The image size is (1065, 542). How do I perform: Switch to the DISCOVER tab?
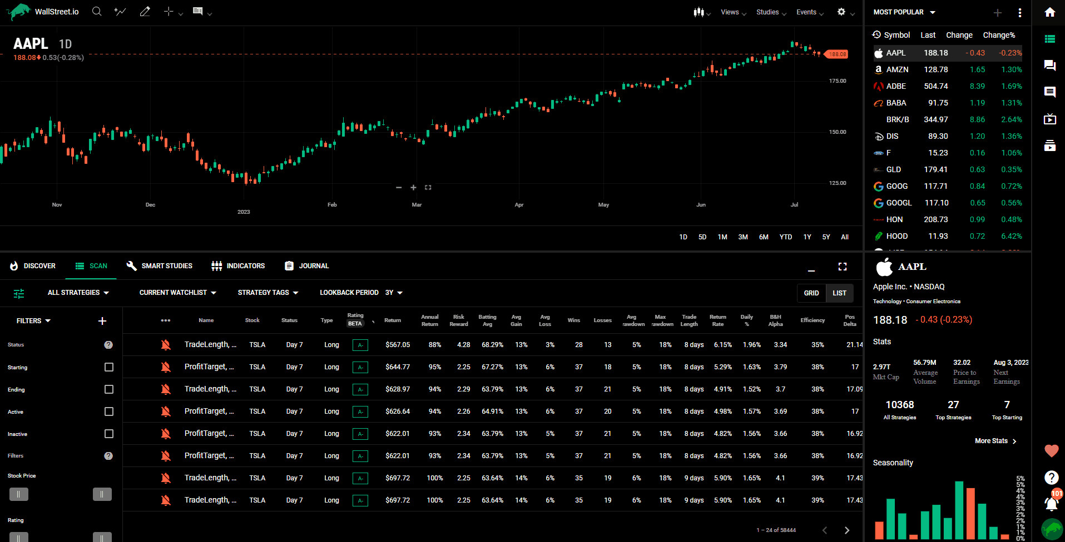pos(33,266)
